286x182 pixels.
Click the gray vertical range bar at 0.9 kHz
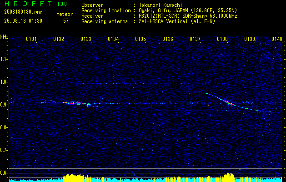tap(9, 105)
